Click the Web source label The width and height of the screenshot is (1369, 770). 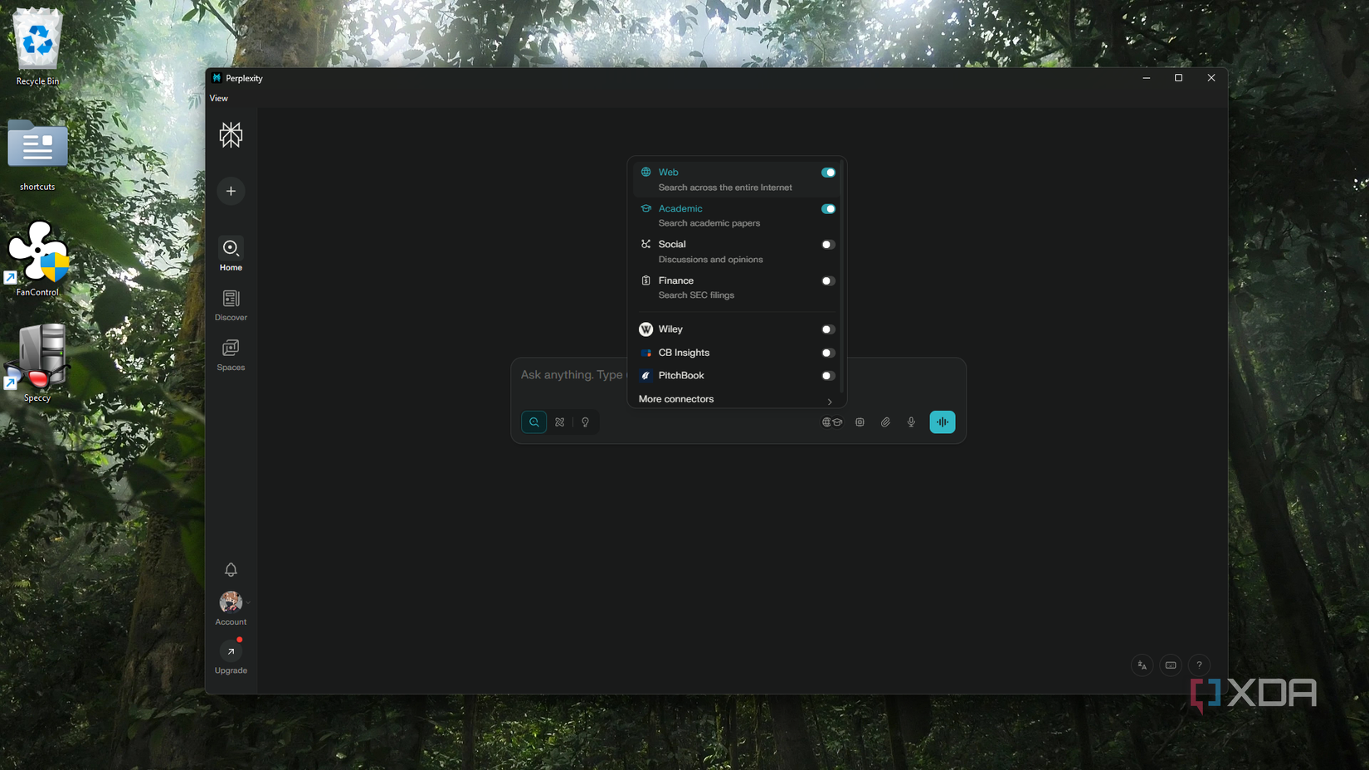pos(669,173)
